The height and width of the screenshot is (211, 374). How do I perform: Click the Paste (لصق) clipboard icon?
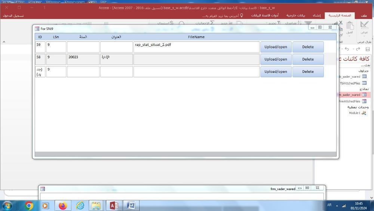click(x=350, y=26)
